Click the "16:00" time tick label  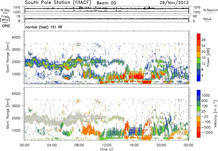click(x=134, y=145)
